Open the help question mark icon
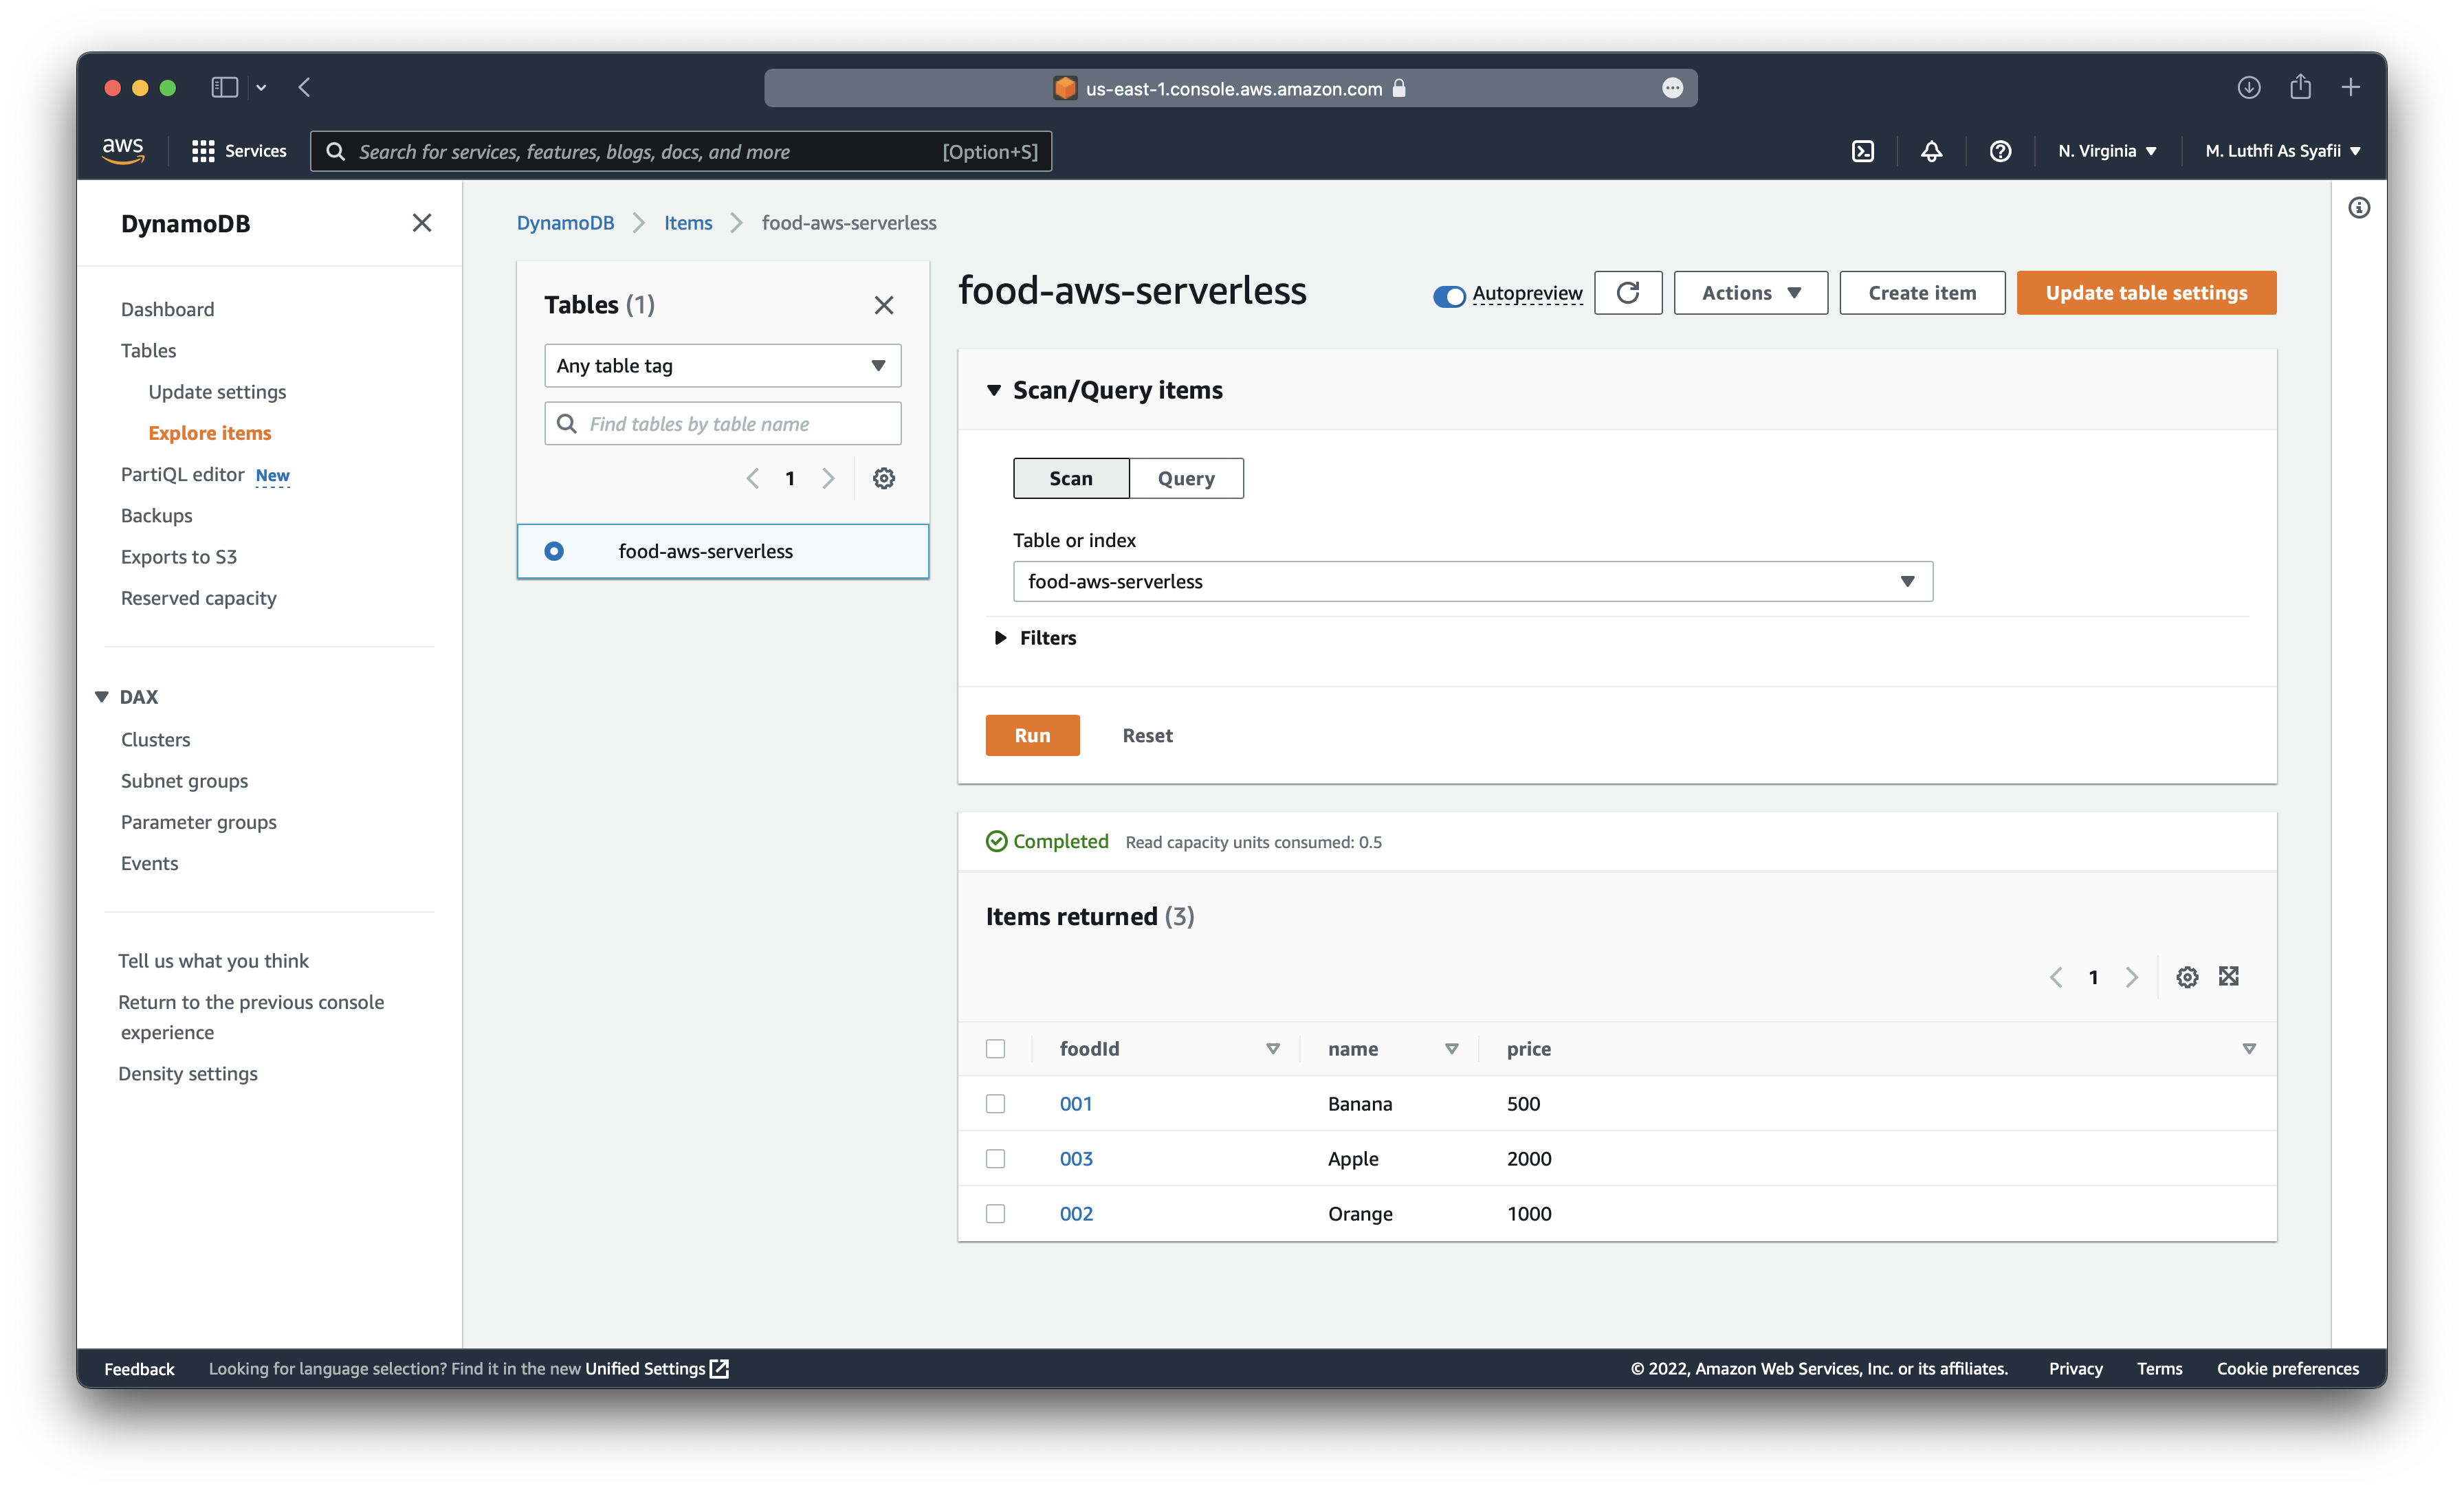 point(2000,151)
